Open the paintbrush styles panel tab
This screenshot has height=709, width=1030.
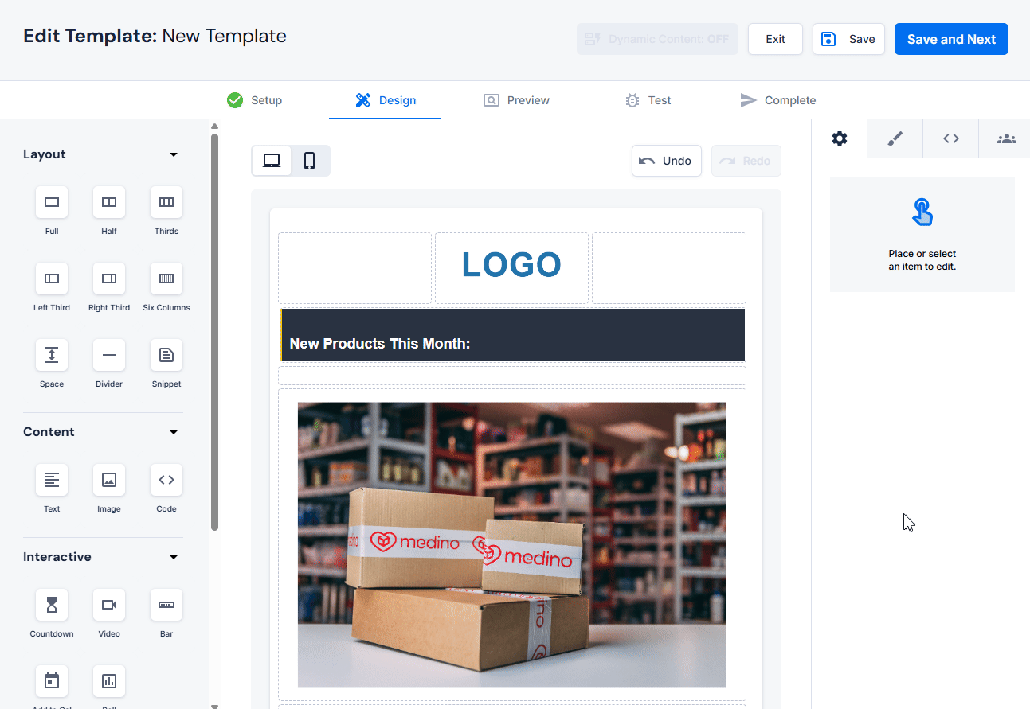[895, 139]
